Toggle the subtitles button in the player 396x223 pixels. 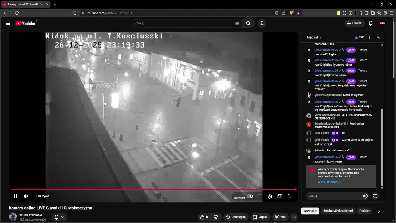click(x=260, y=196)
